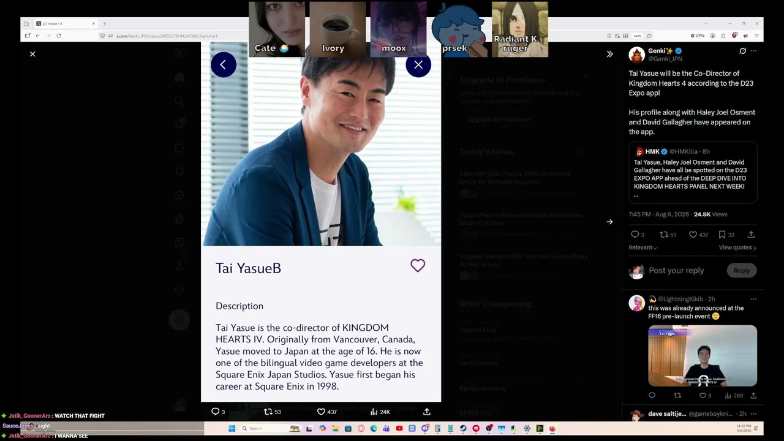Reload the page
This screenshot has height=441, width=784.
[59, 36]
